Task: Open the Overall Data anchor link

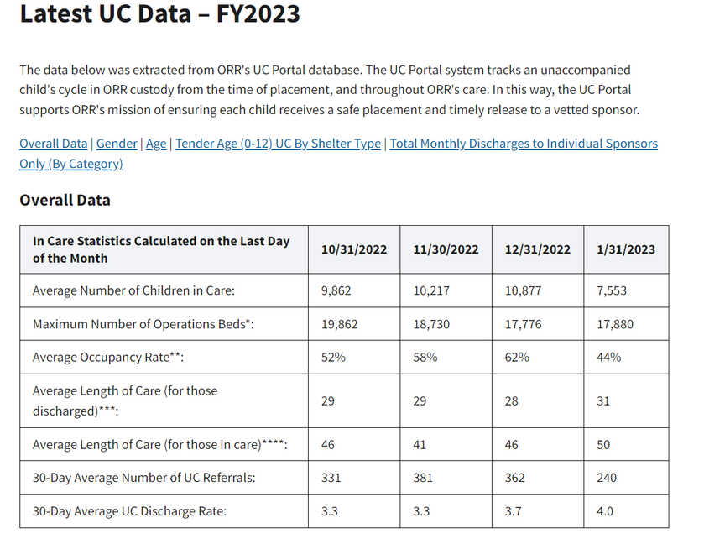Action: click(x=53, y=144)
